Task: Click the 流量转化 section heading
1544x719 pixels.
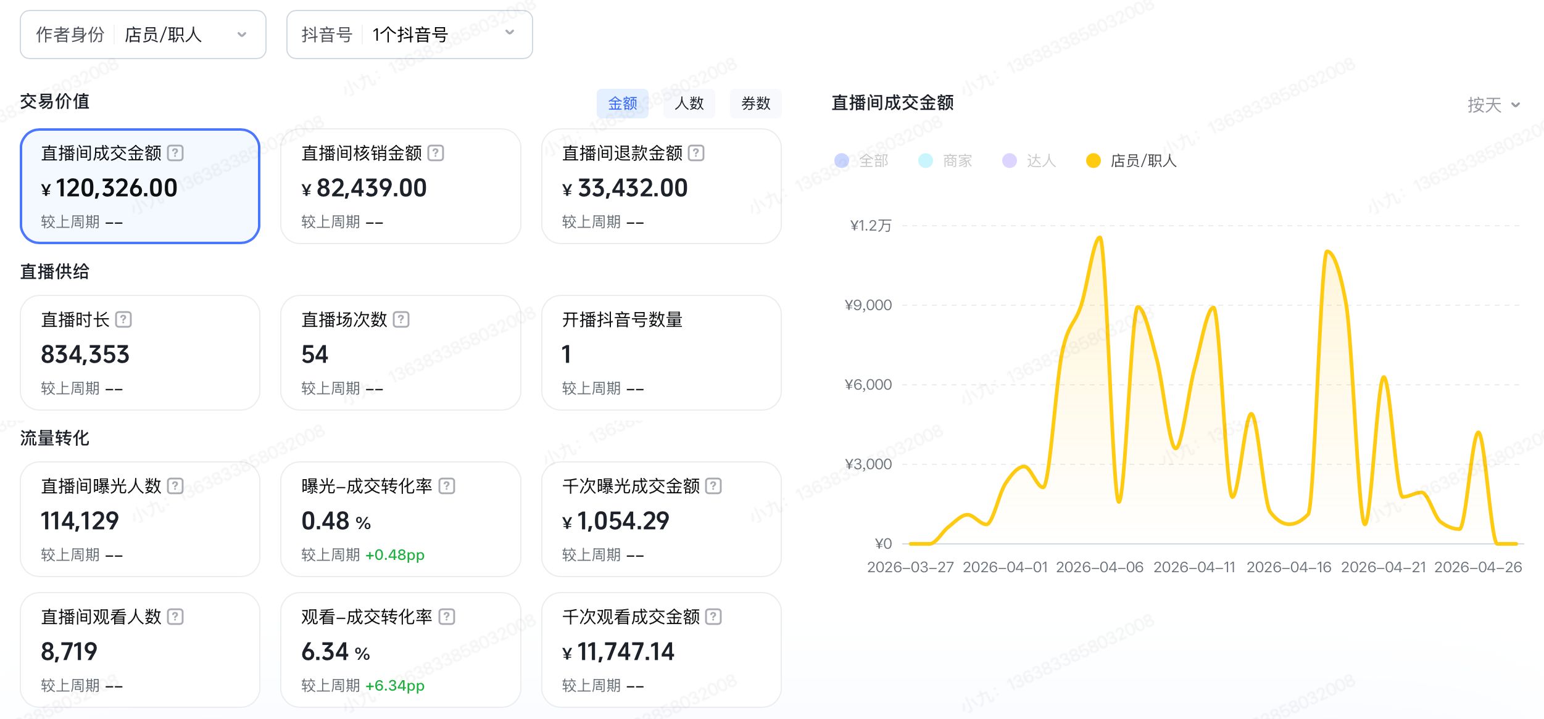Action: tap(55, 438)
